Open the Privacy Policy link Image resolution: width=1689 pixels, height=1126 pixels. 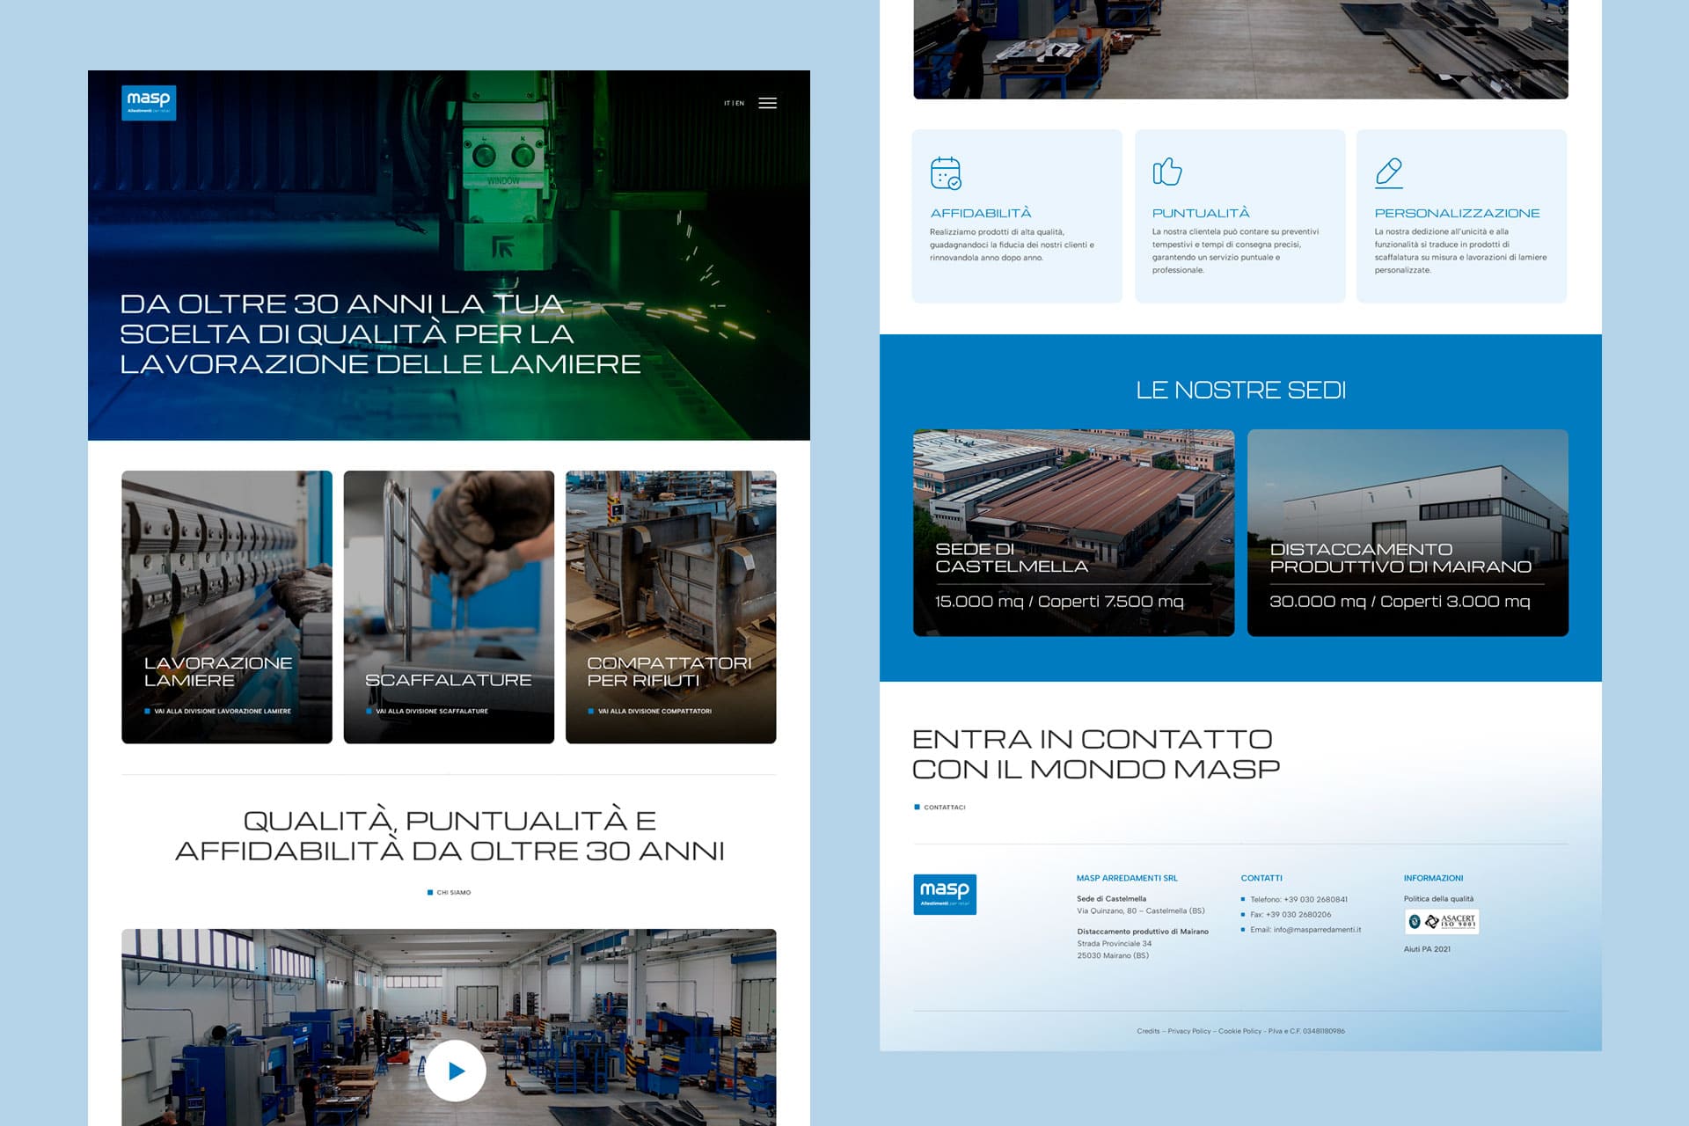(1189, 1031)
